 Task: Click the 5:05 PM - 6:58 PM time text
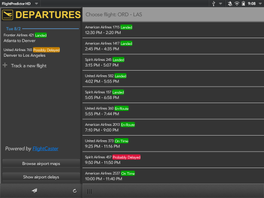click(x=102, y=97)
